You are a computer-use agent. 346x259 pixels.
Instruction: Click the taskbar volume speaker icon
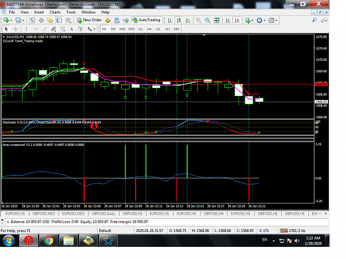(x=297, y=241)
